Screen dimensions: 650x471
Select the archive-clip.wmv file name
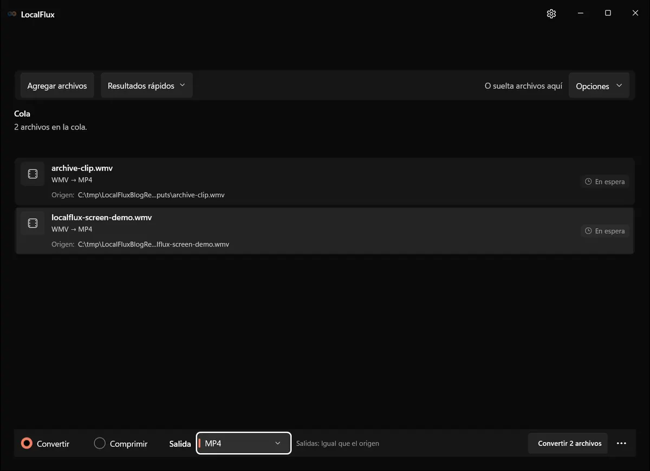click(x=82, y=168)
